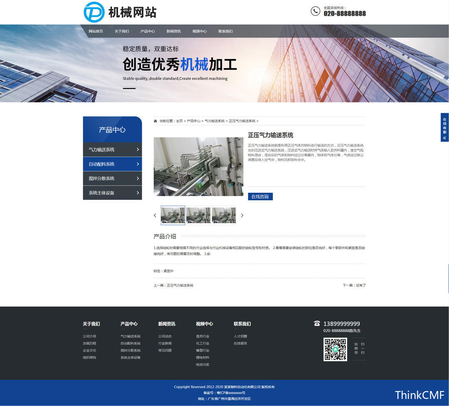The height and width of the screenshot is (406, 449).
Task: Click the page scrollbar thumb at right edge
Action: pyautogui.click(x=448, y=278)
